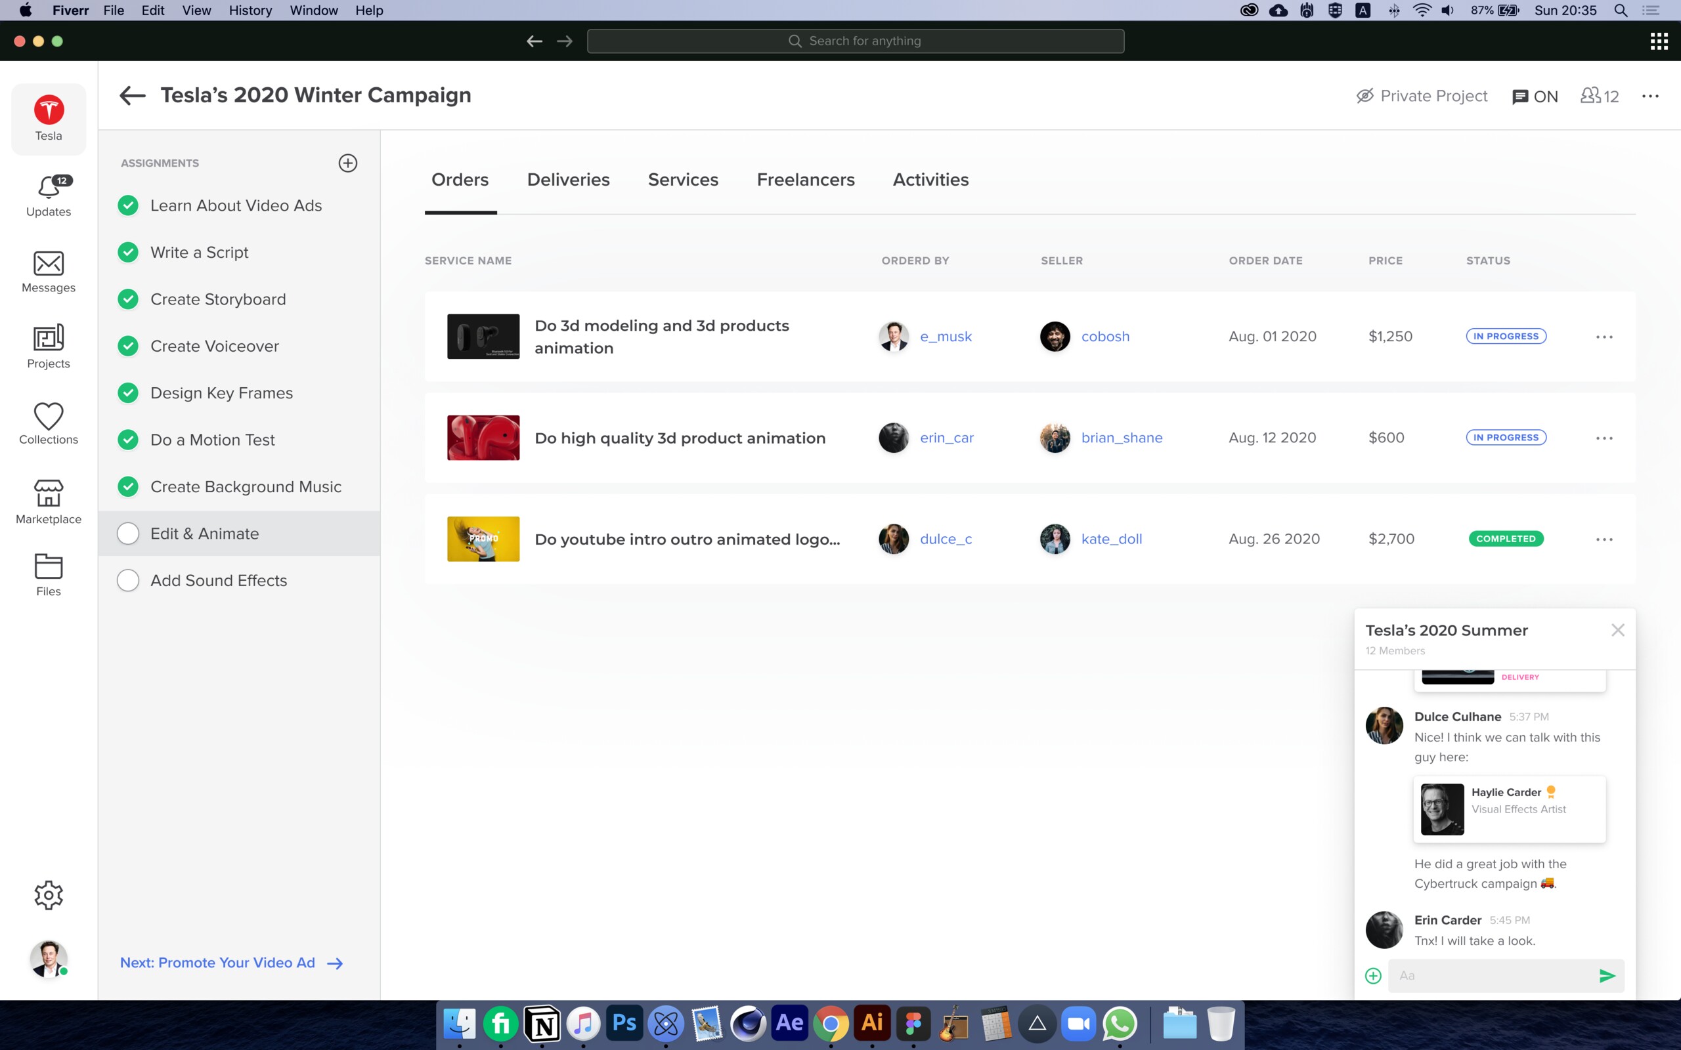Open options for 3d modeling order row
The image size is (1681, 1050).
(x=1604, y=337)
